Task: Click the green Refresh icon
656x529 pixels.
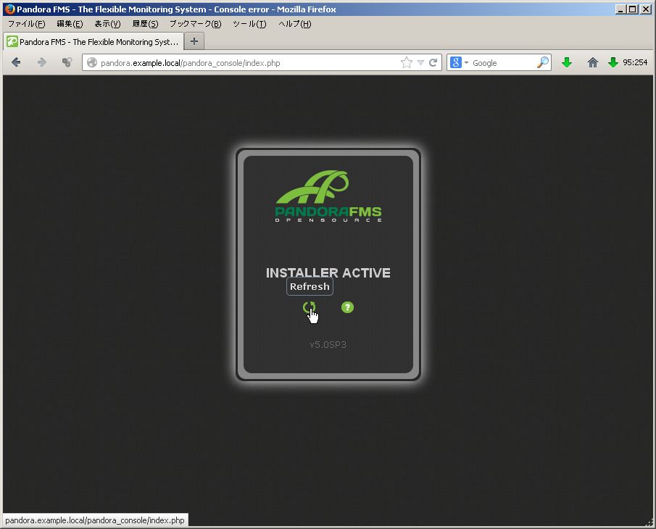Action: [x=309, y=308]
